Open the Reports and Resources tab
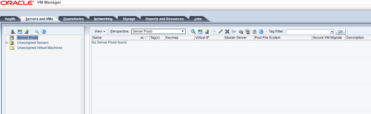Image resolution: width=371 pixels, height=114 pixels. (164, 19)
